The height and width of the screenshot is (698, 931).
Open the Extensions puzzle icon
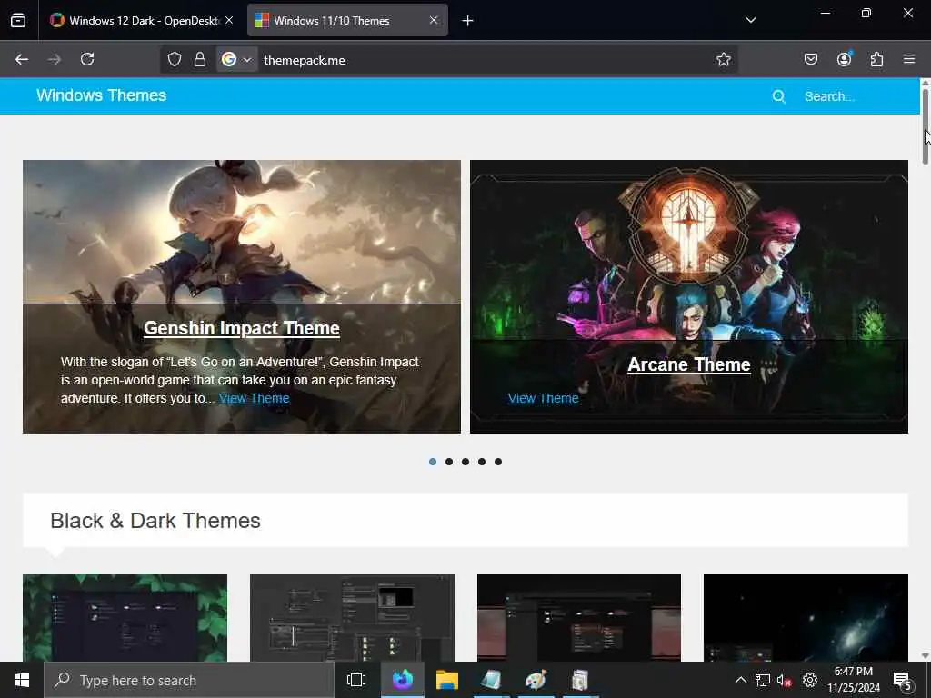tap(876, 59)
